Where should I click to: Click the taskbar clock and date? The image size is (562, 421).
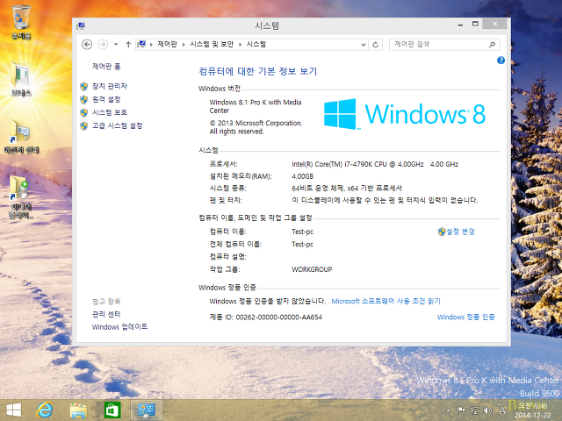533,410
